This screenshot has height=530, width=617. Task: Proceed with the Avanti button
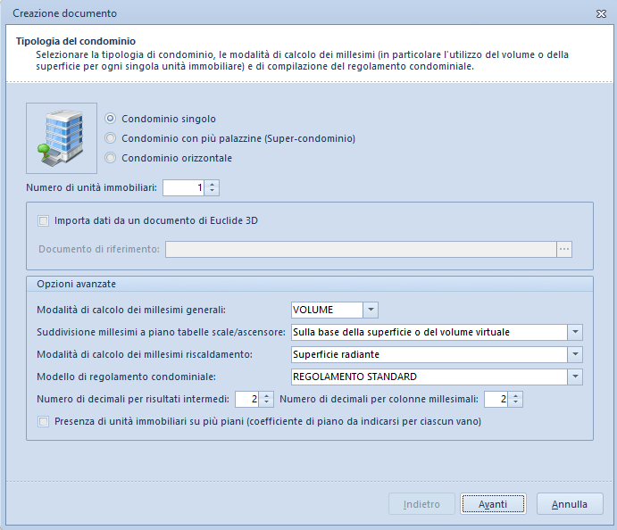point(493,504)
